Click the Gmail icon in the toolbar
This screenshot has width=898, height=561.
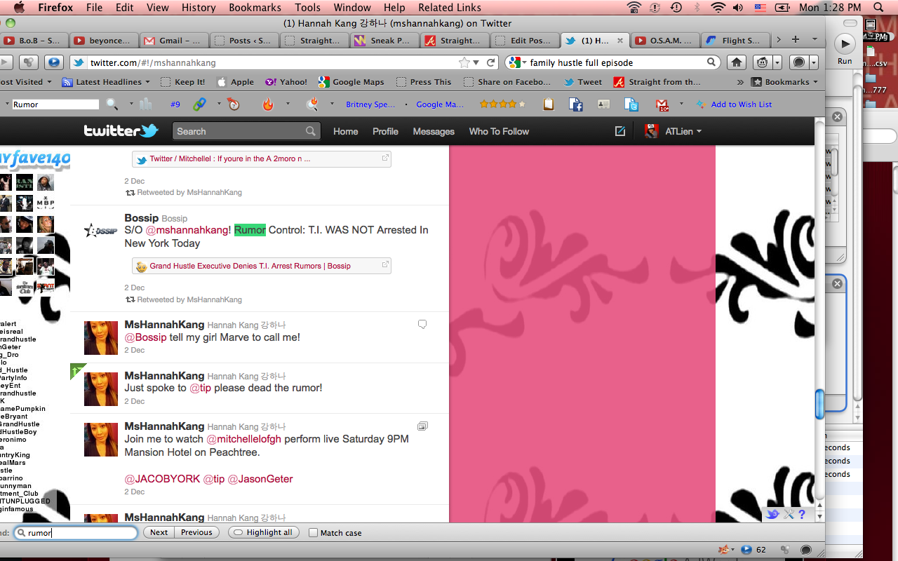662,104
